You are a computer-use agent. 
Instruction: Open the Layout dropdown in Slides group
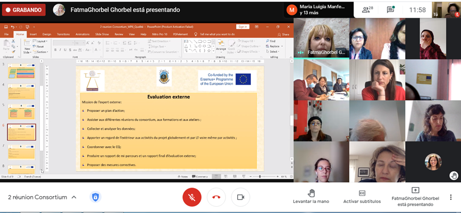[x=39, y=41]
